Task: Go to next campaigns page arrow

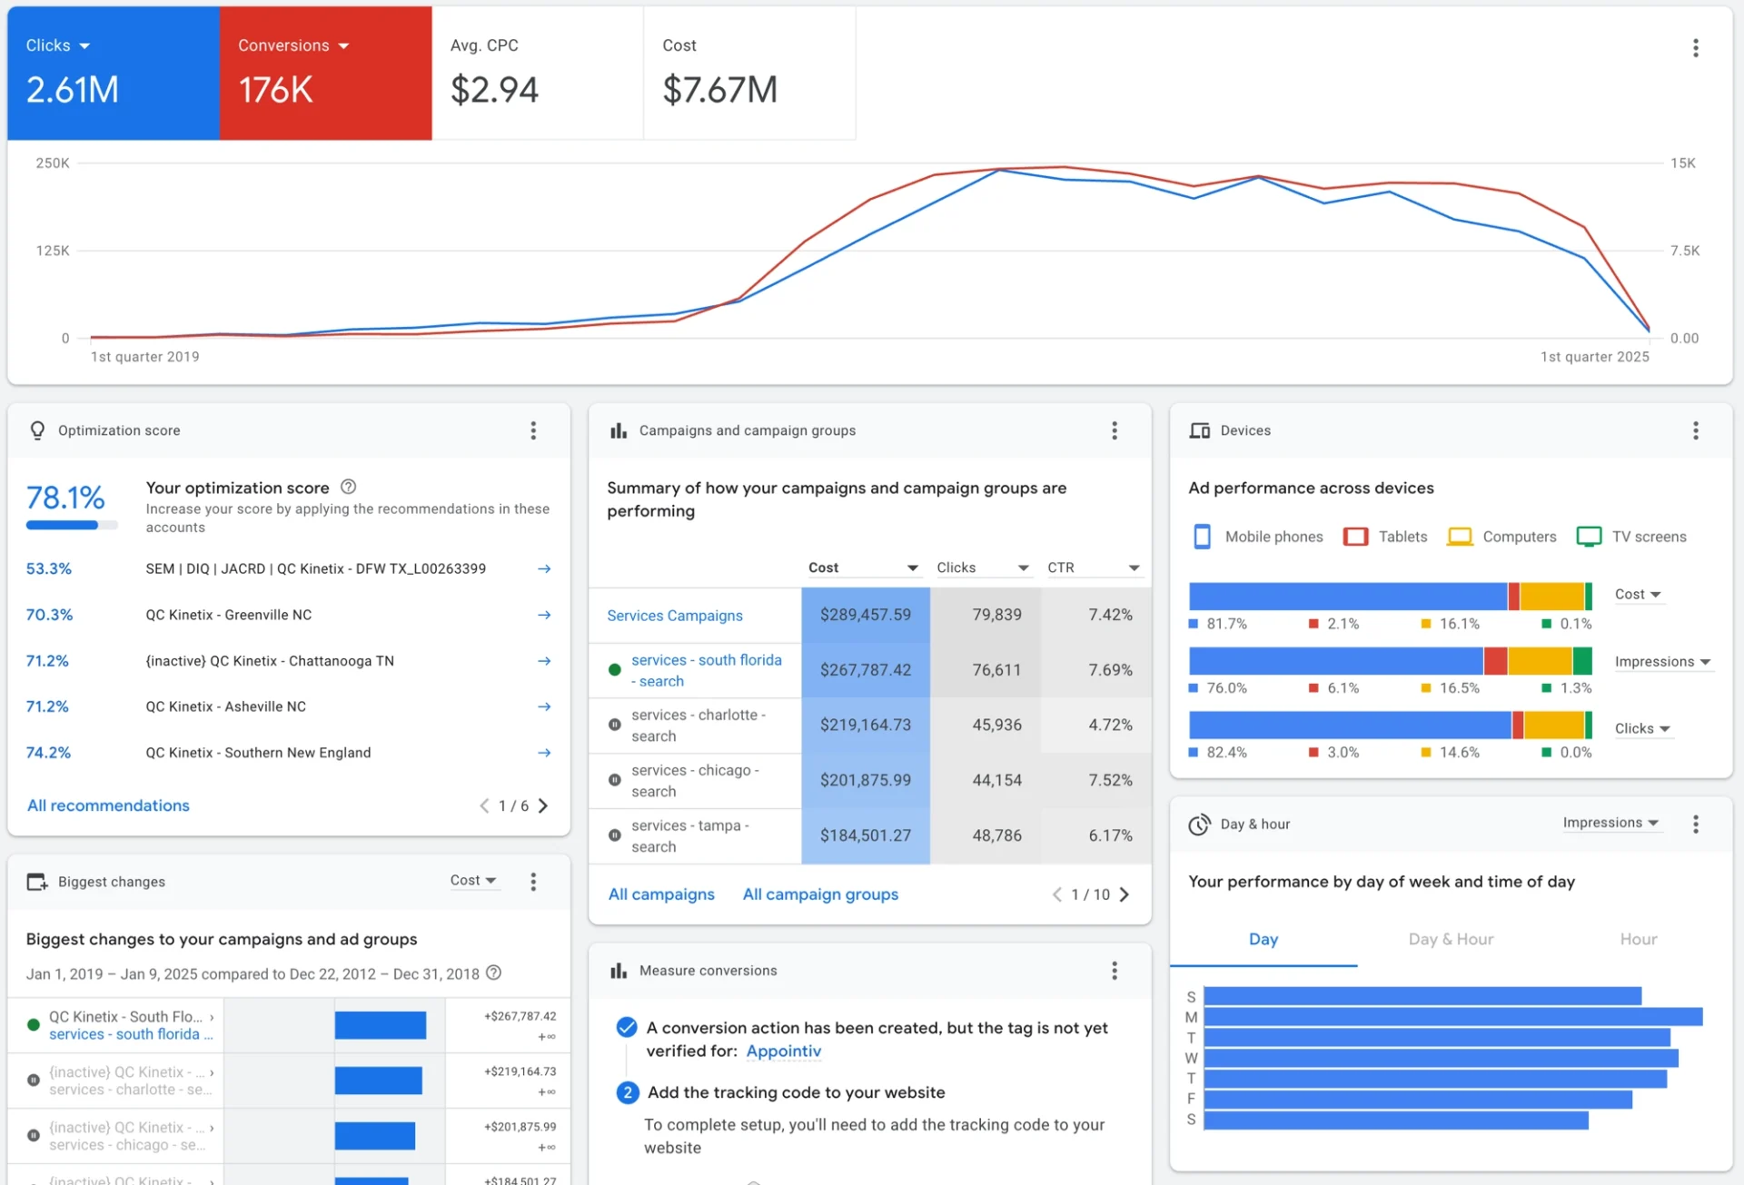Action: (1125, 894)
